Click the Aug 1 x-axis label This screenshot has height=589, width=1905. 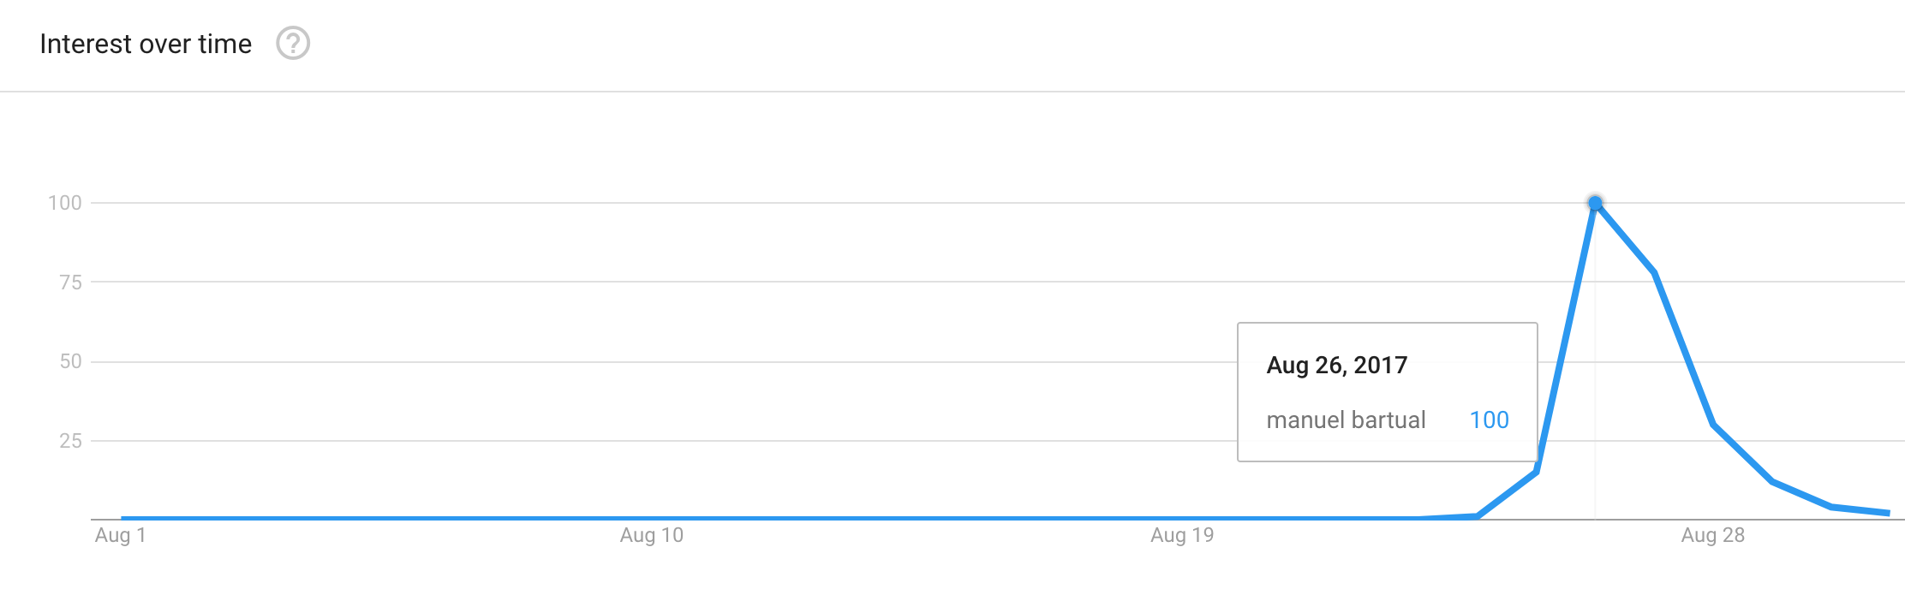coord(121,535)
